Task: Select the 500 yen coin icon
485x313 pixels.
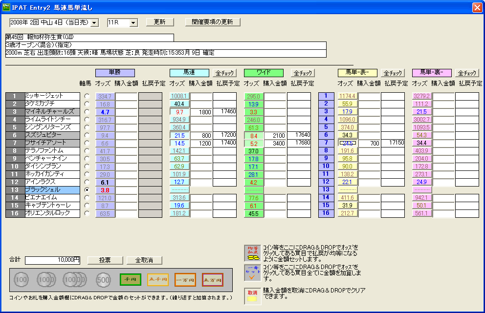Action: point(103,280)
